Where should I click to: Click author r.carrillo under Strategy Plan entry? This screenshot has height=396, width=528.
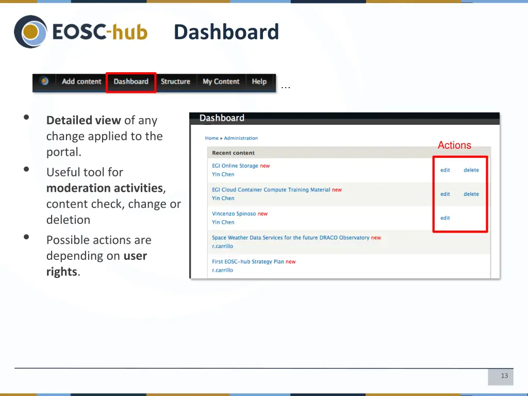(222, 270)
